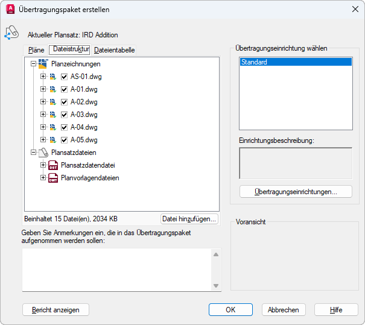Expand the A-01.dwg node

pos(43,89)
